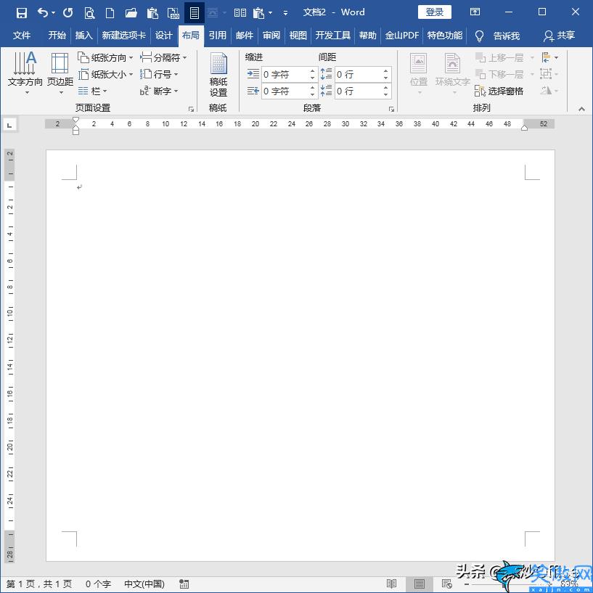Click the first line indent marker on ruler

point(75,120)
